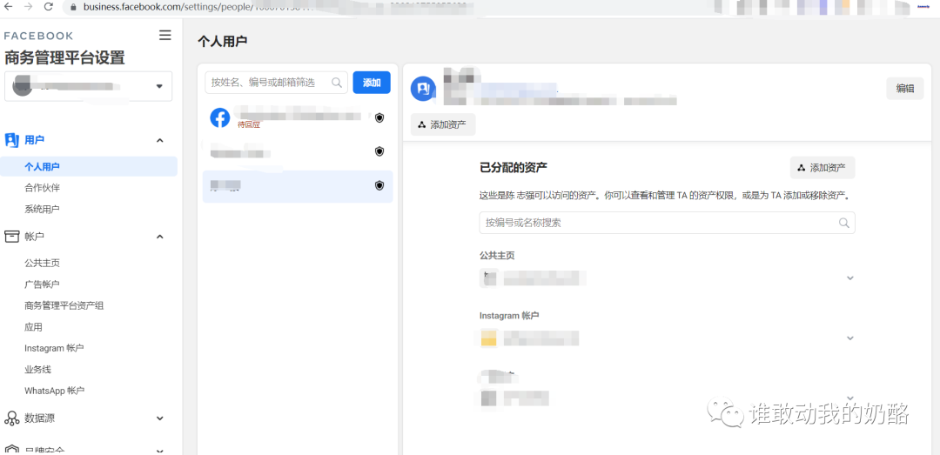
Task: Click the browser back arrow
Action: (9, 7)
